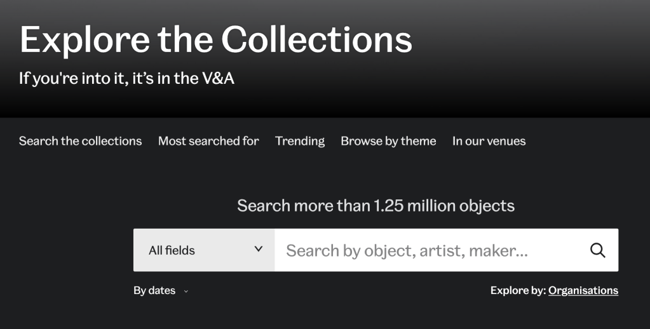The image size is (650, 329).
Task: Click the magnifying glass search icon
Action: click(x=597, y=250)
